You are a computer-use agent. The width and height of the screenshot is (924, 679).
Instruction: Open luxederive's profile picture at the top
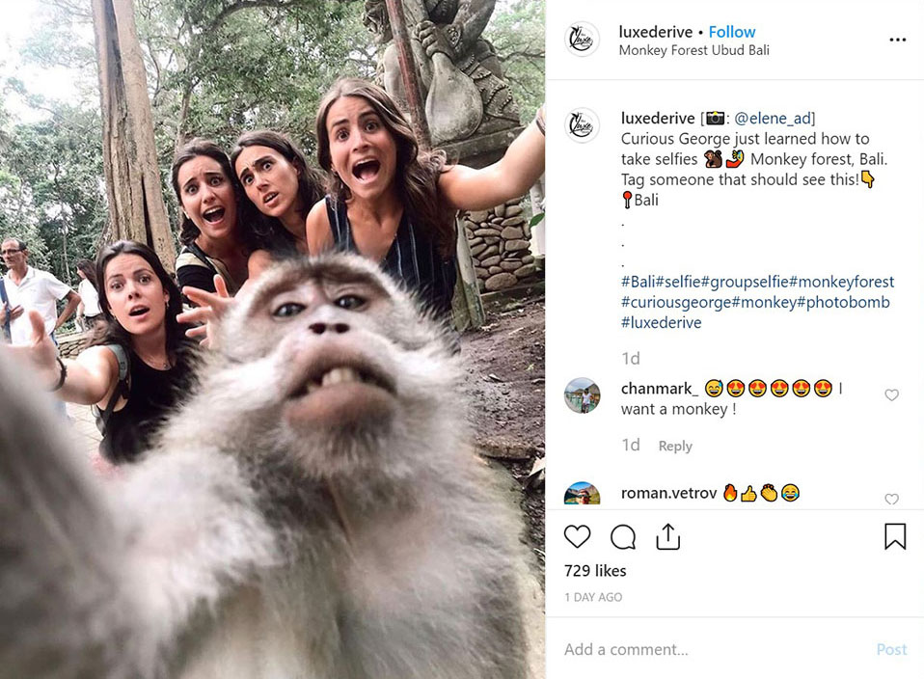[x=583, y=40]
